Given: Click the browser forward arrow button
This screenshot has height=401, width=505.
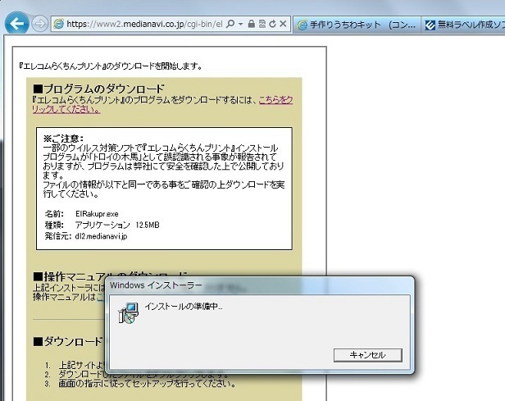Looking at the screenshot, I should point(40,24).
